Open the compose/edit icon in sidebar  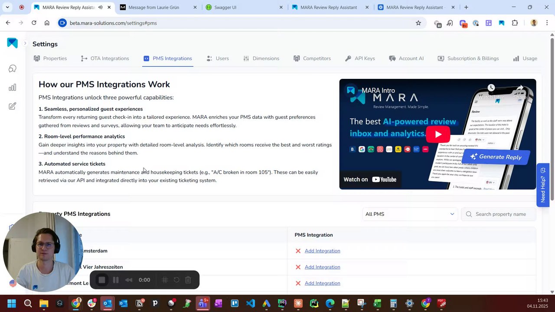[x=12, y=106]
